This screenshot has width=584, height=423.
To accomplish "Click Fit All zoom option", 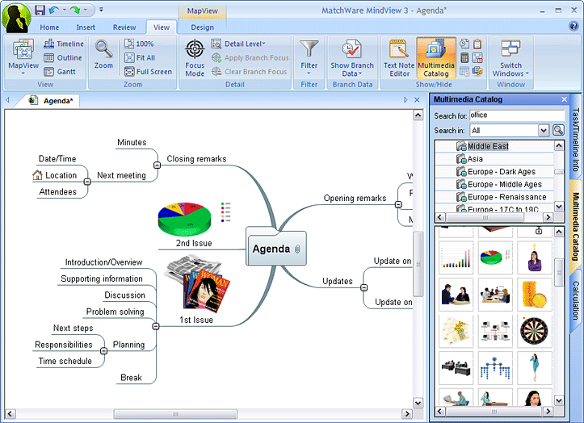I will click(140, 57).
